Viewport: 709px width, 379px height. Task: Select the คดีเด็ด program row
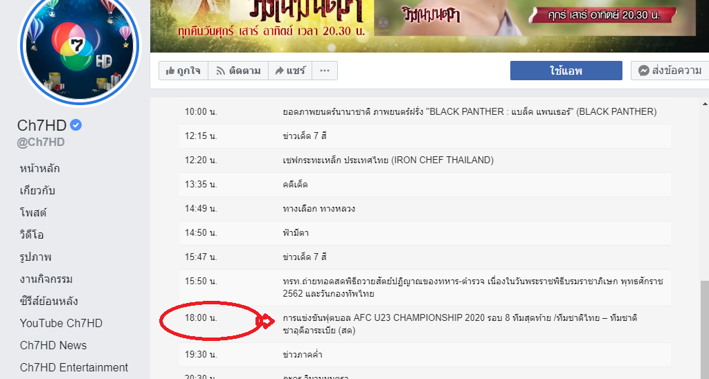coord(425,184)
